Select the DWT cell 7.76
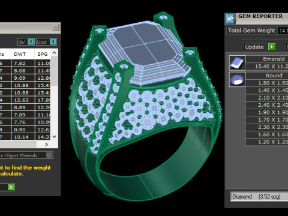Screen dimensions: 288x216 (23, 122)
